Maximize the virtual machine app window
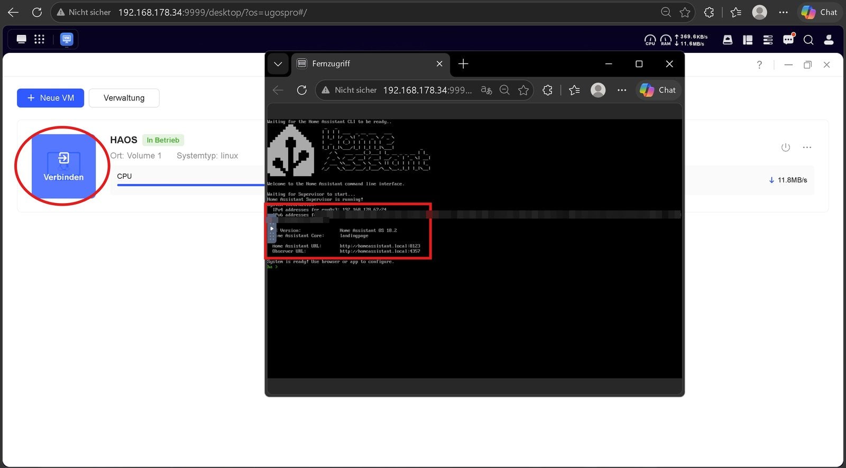The height and width of the screenshot is (468, 846). (807, 65)
